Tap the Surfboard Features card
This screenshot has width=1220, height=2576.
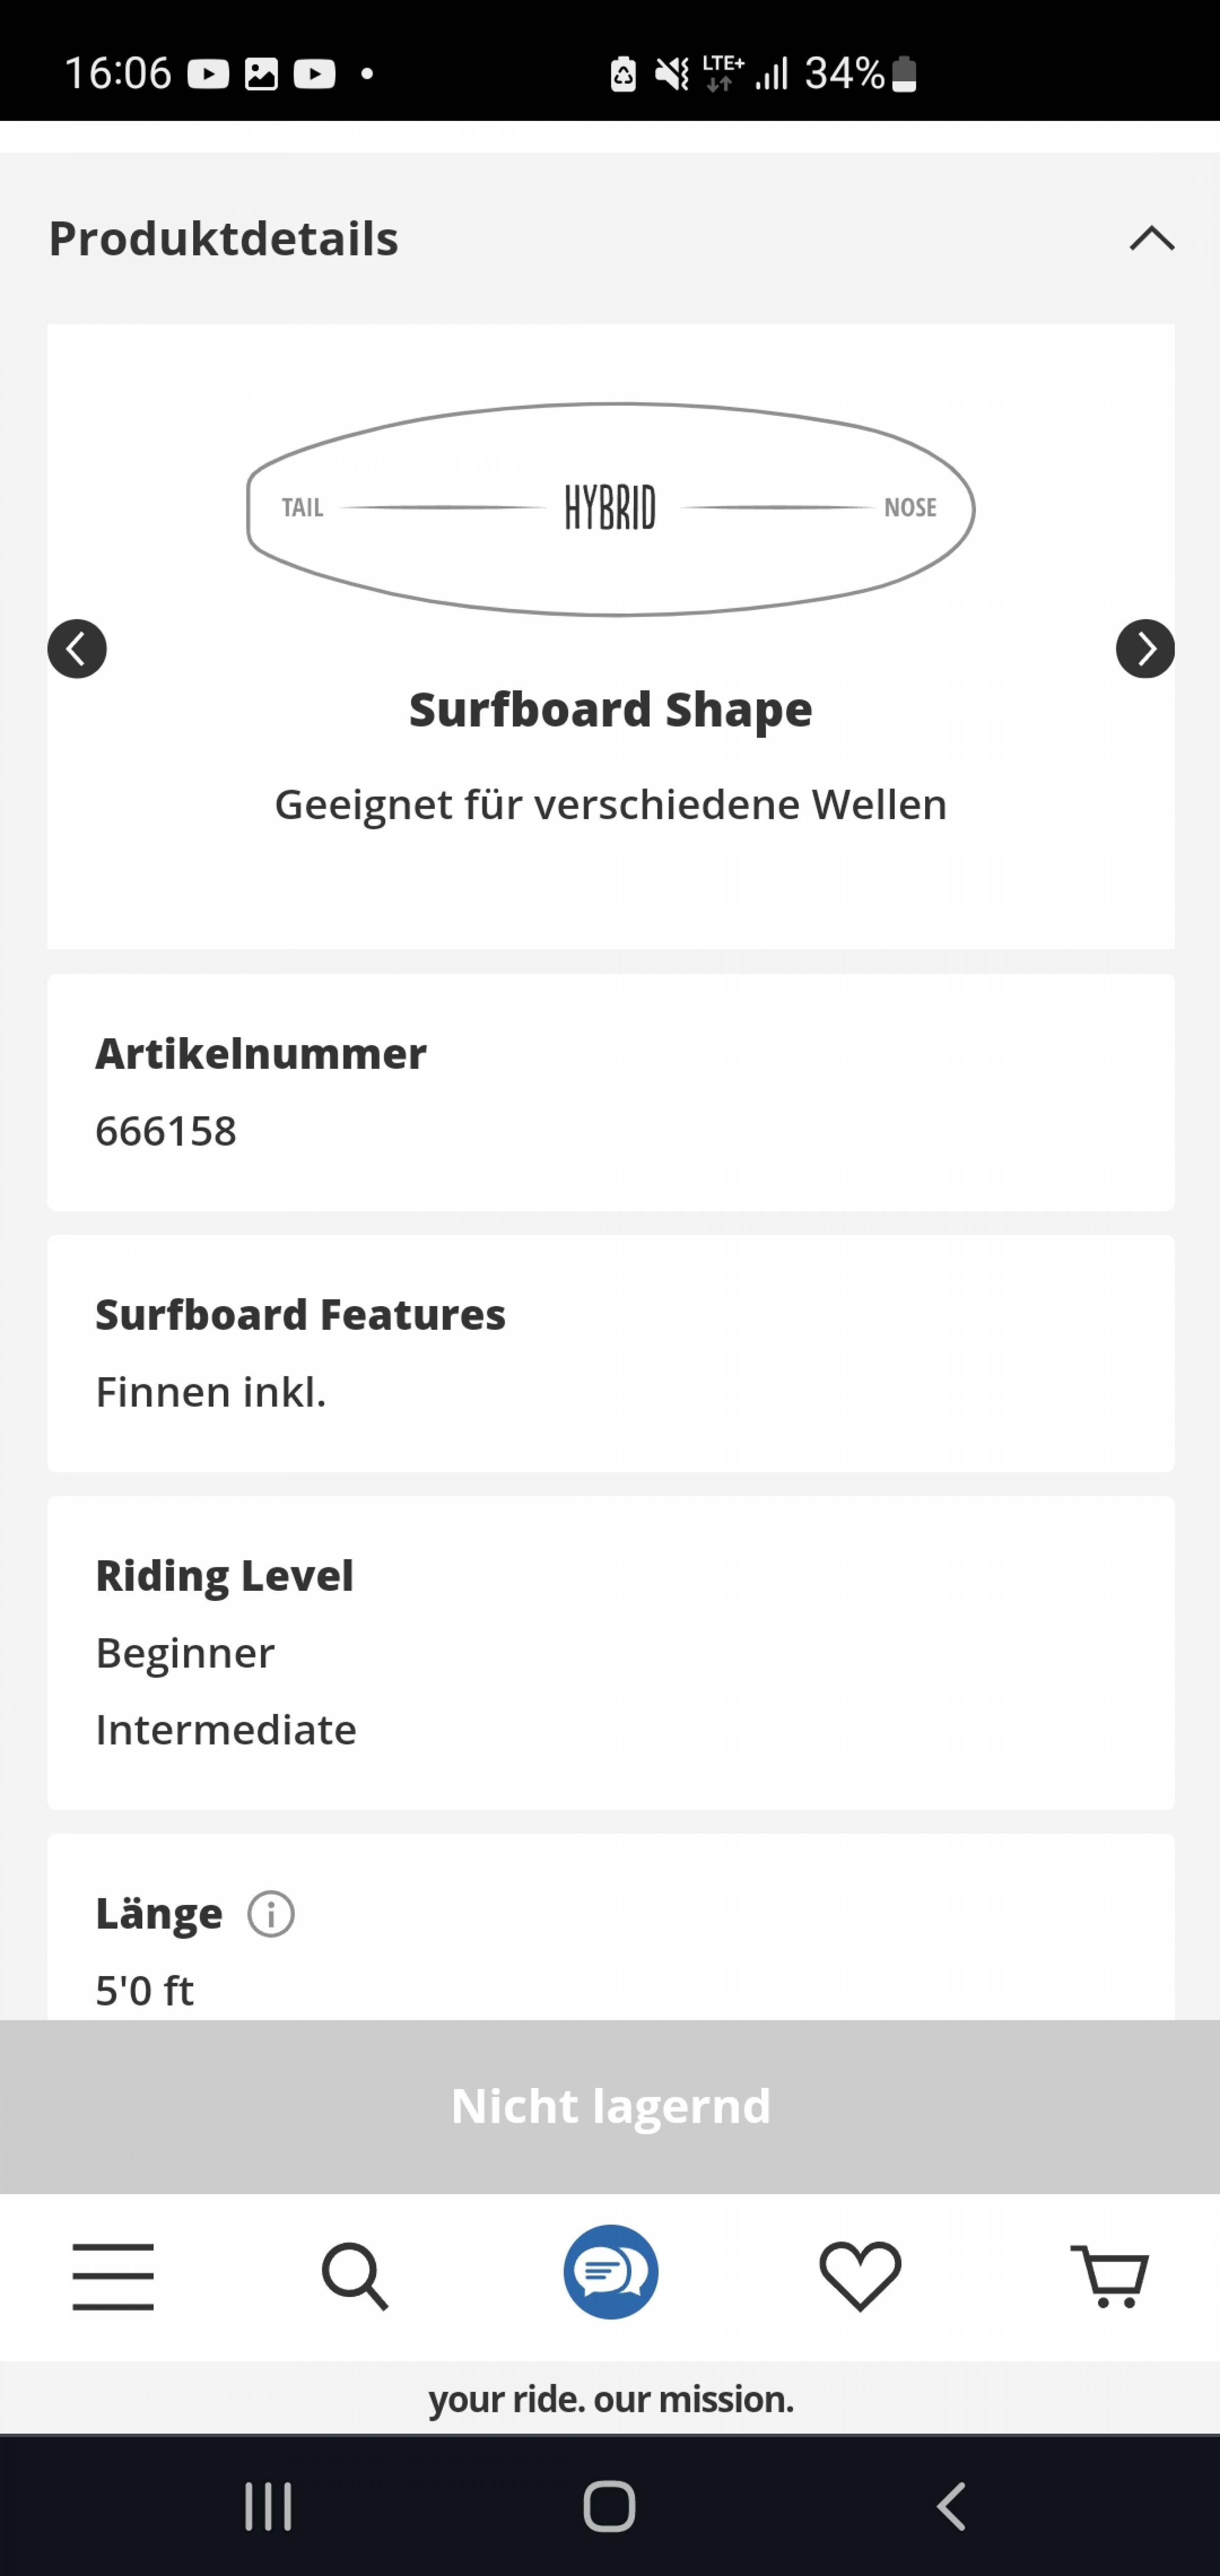tap(610, 1352)
